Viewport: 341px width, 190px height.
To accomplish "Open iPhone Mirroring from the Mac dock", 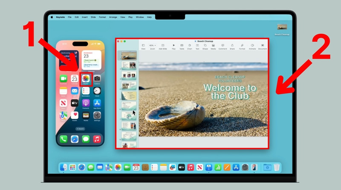I will click(x=254, y=167).
